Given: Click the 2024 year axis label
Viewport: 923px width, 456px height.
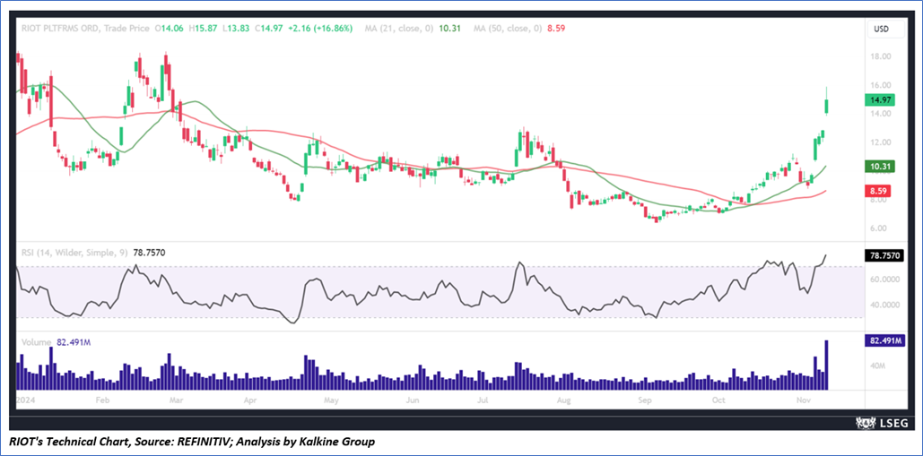Looking at the screenshot, I should pos(25,400).
